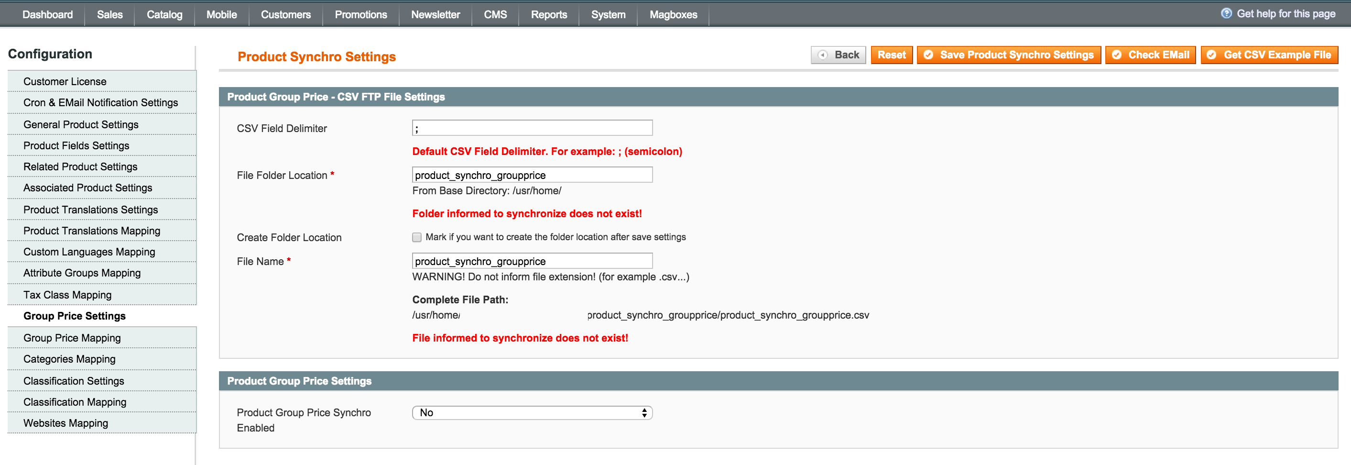
Task: Open the CMS menu
Action: (495, 15)
